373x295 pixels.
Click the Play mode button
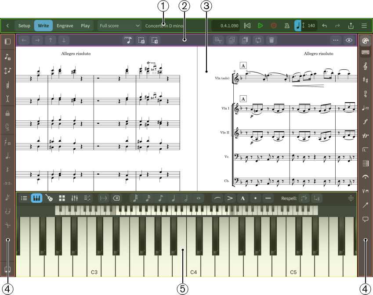pos(85,26)
